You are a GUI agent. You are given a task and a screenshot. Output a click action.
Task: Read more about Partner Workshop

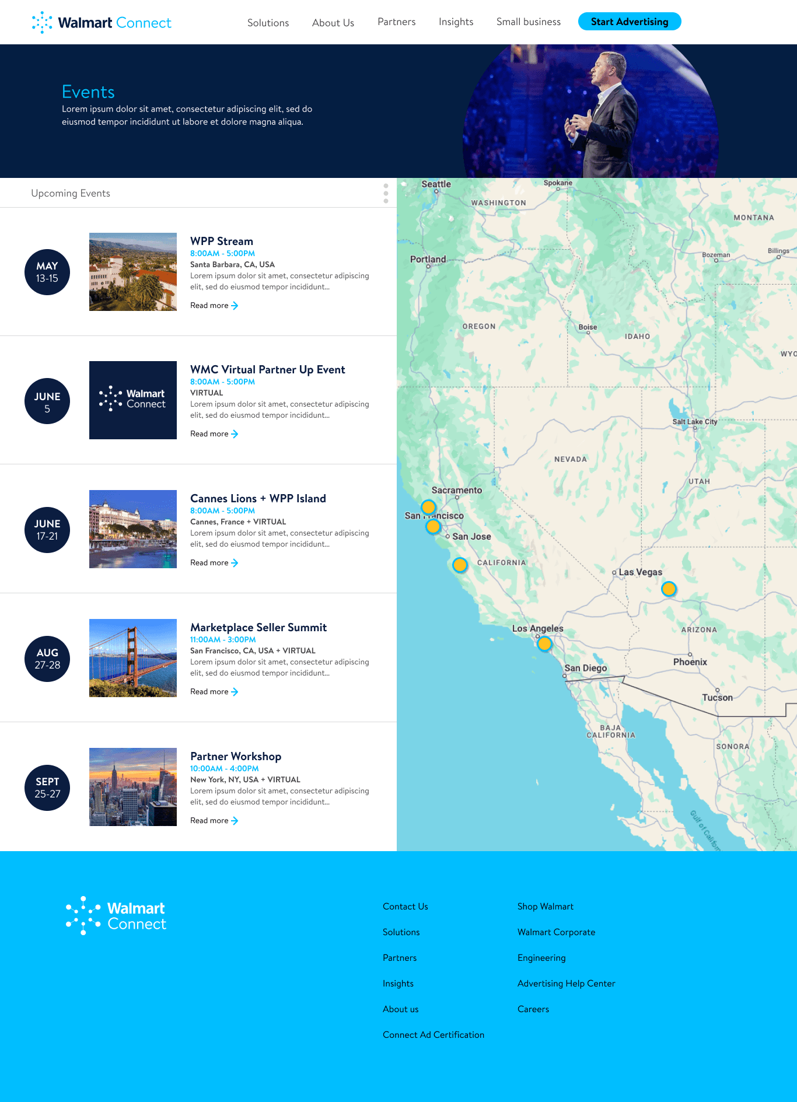pos(214,821)
